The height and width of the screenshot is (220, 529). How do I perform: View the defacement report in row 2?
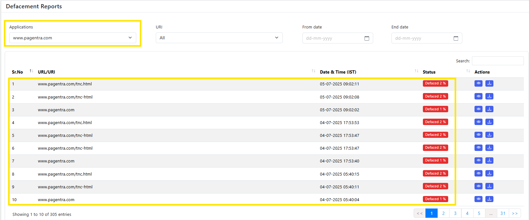coord(478,96)
